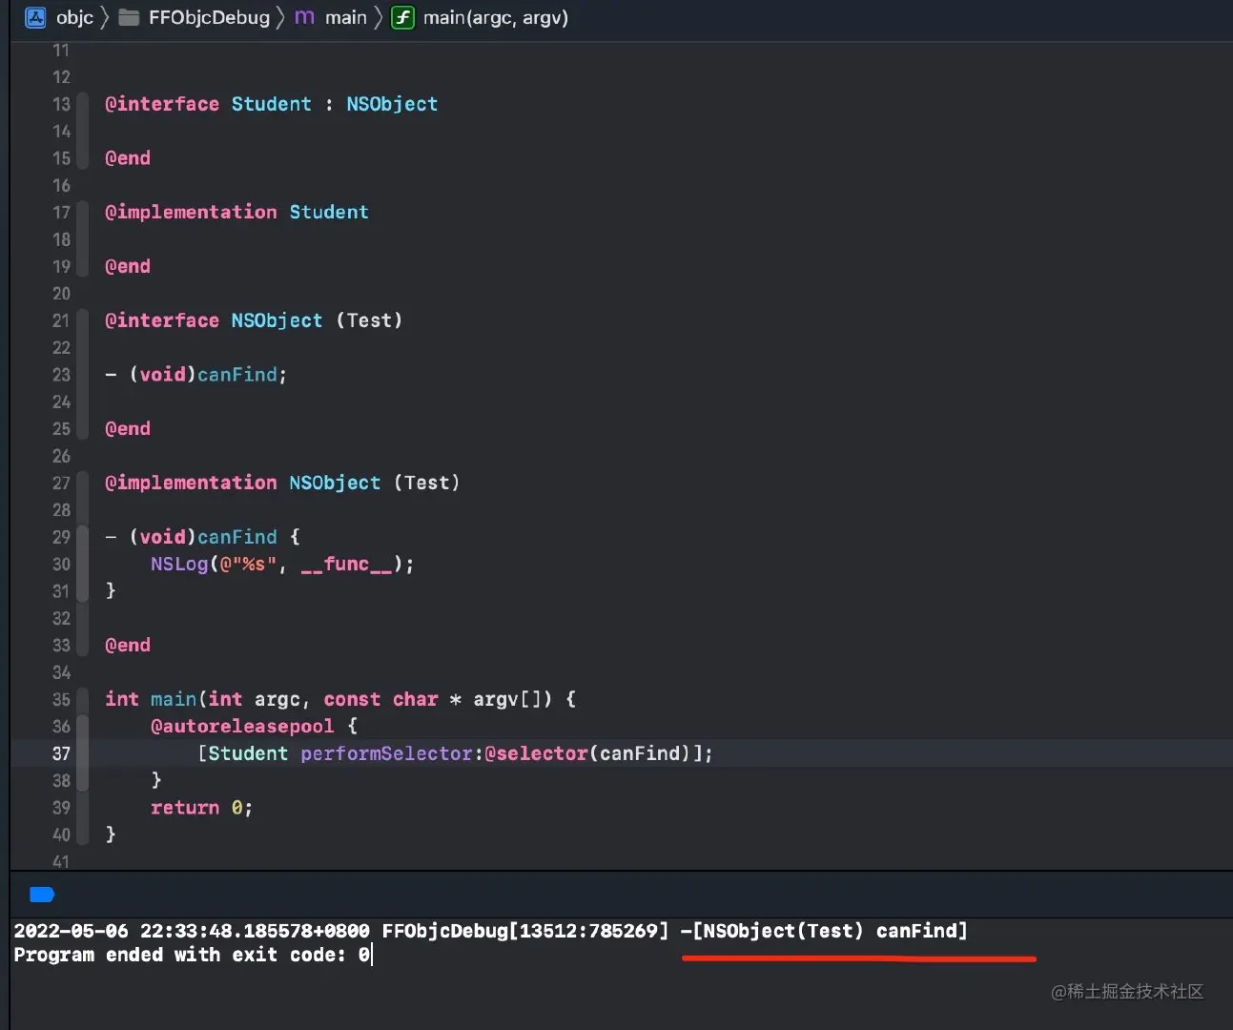The width and height of the screenshot is (1233, 1030).
Task: Fold code ribbon at line 35
Action: pyautogui.click(x=82, y=699)
